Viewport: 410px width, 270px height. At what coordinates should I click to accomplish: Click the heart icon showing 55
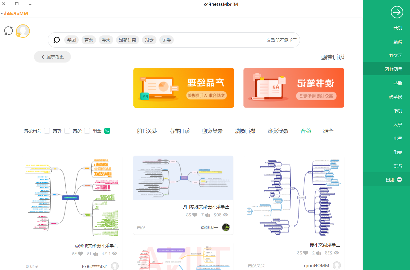tap(80, 254)
